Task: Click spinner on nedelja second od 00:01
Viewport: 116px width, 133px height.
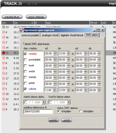Action: tap(85, 53)
